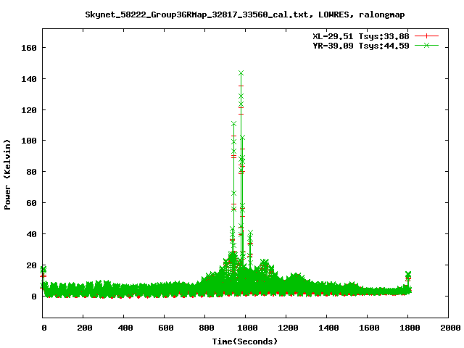Image resolution: width=464 pixels, height=348 pixels.
Task: Click the x-axis tick label '800'
Action: pos(206,328)
